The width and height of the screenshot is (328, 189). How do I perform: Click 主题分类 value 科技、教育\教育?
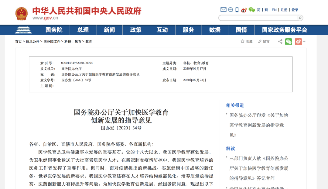(196, 63)
